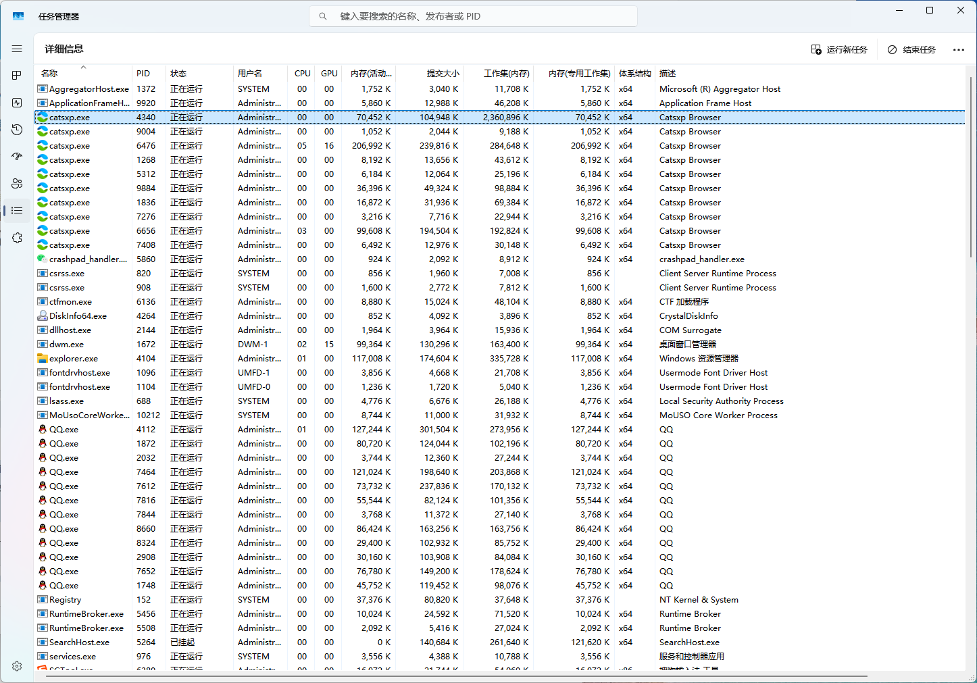Open the Users page in the sidebar
977x683 pixels.
17,184
